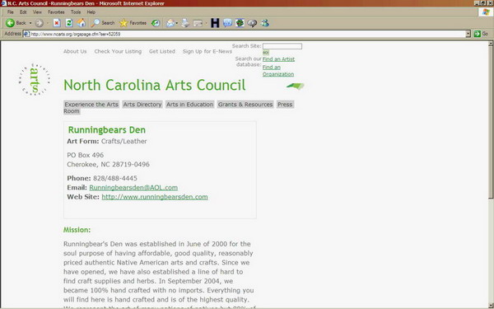This screenshot has height=309, width=494.
Task: Click the Runningbearsden@AOL.com email link
Action: 133,188
